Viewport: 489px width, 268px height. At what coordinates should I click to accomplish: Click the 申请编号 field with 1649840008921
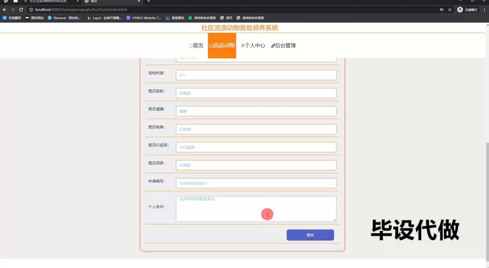[256, 183]
